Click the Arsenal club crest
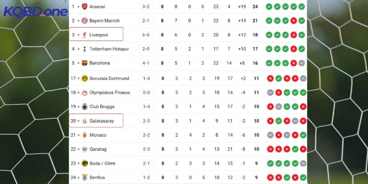Screen dimensions: 368x184 coord(84,7)
